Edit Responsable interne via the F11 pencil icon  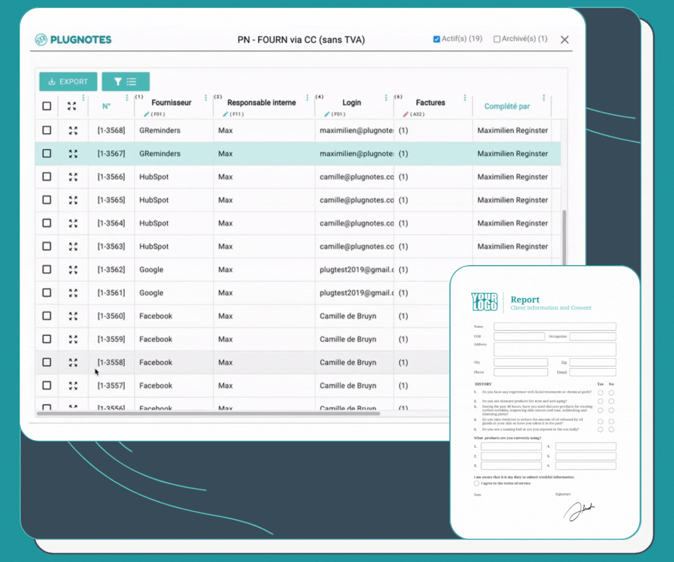pyautogui.click(x=226, y=114)
